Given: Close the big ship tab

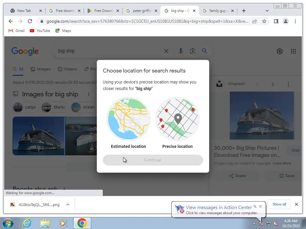Looking at the screenshot, I should pyautogui.click(x=194, y=11).
